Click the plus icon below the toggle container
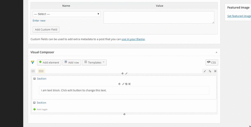Viewport: 251px width, 127px height. coord(125,114)
